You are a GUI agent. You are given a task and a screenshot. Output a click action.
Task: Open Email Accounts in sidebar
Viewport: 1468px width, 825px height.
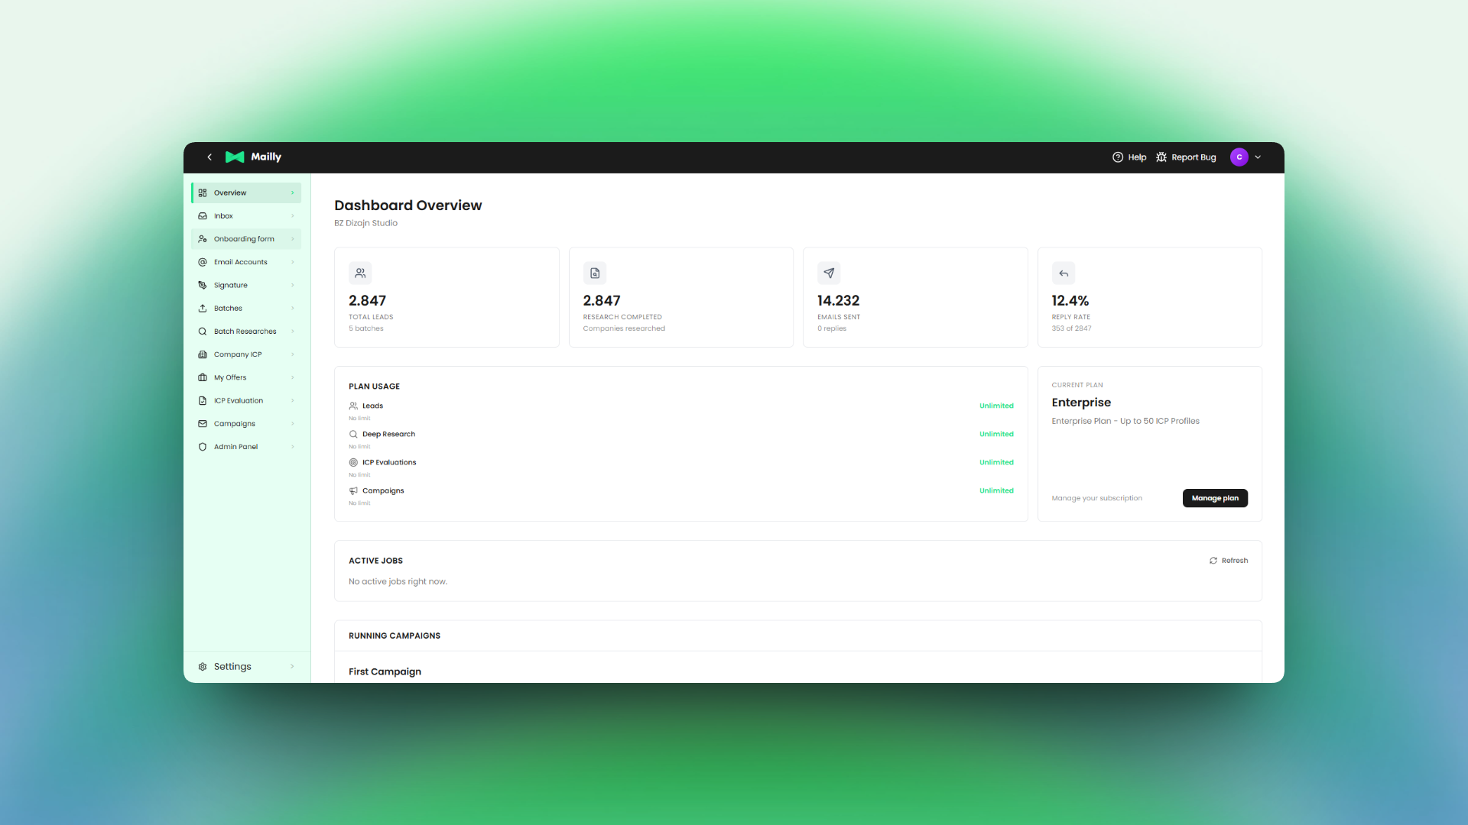[x=240, y=262]
